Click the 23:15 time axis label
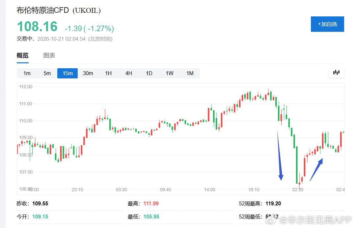Viewport: 355px width, 228px height. [77, 190]
